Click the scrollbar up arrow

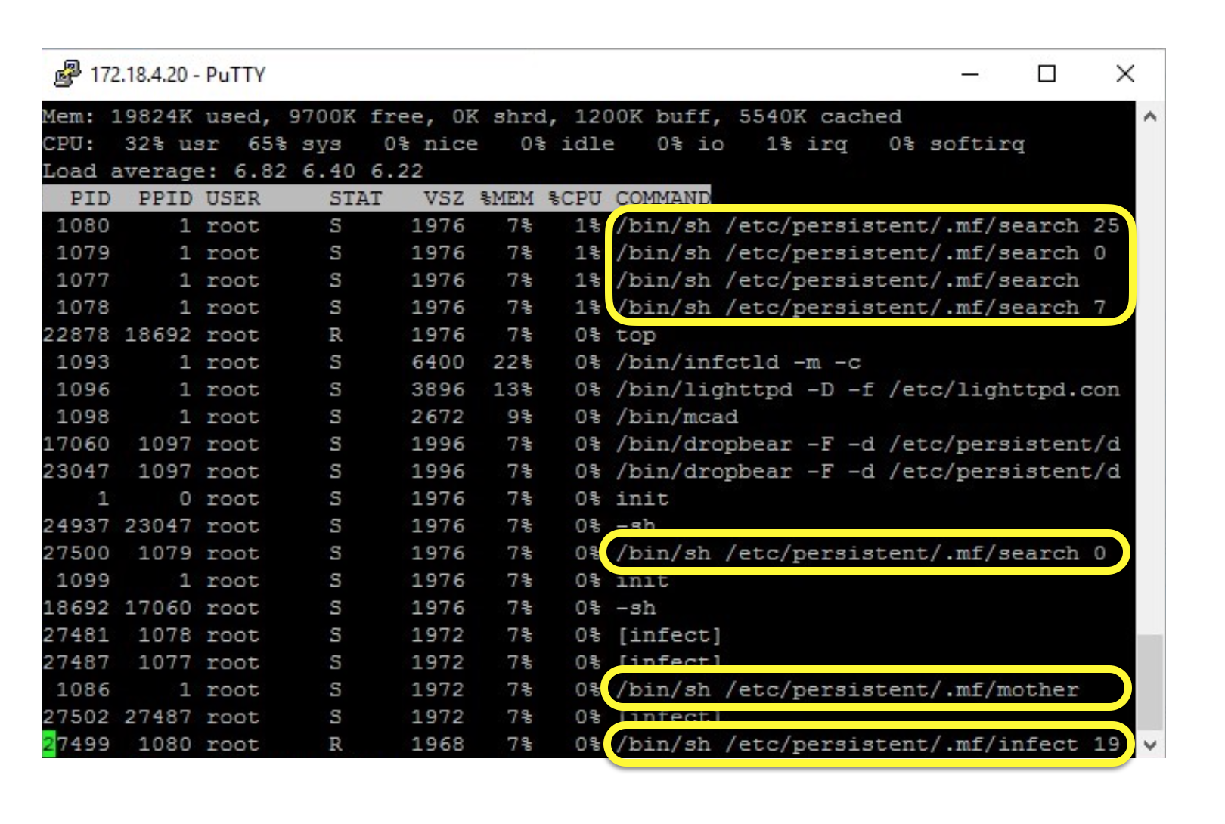tap(1150, 116)
